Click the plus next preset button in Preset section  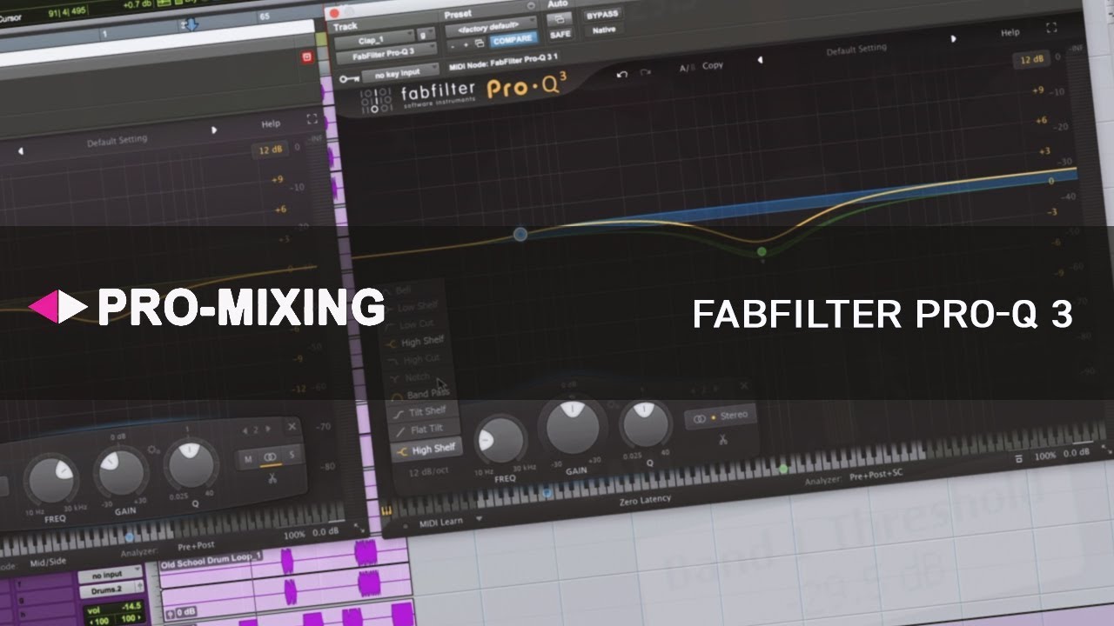466,43
